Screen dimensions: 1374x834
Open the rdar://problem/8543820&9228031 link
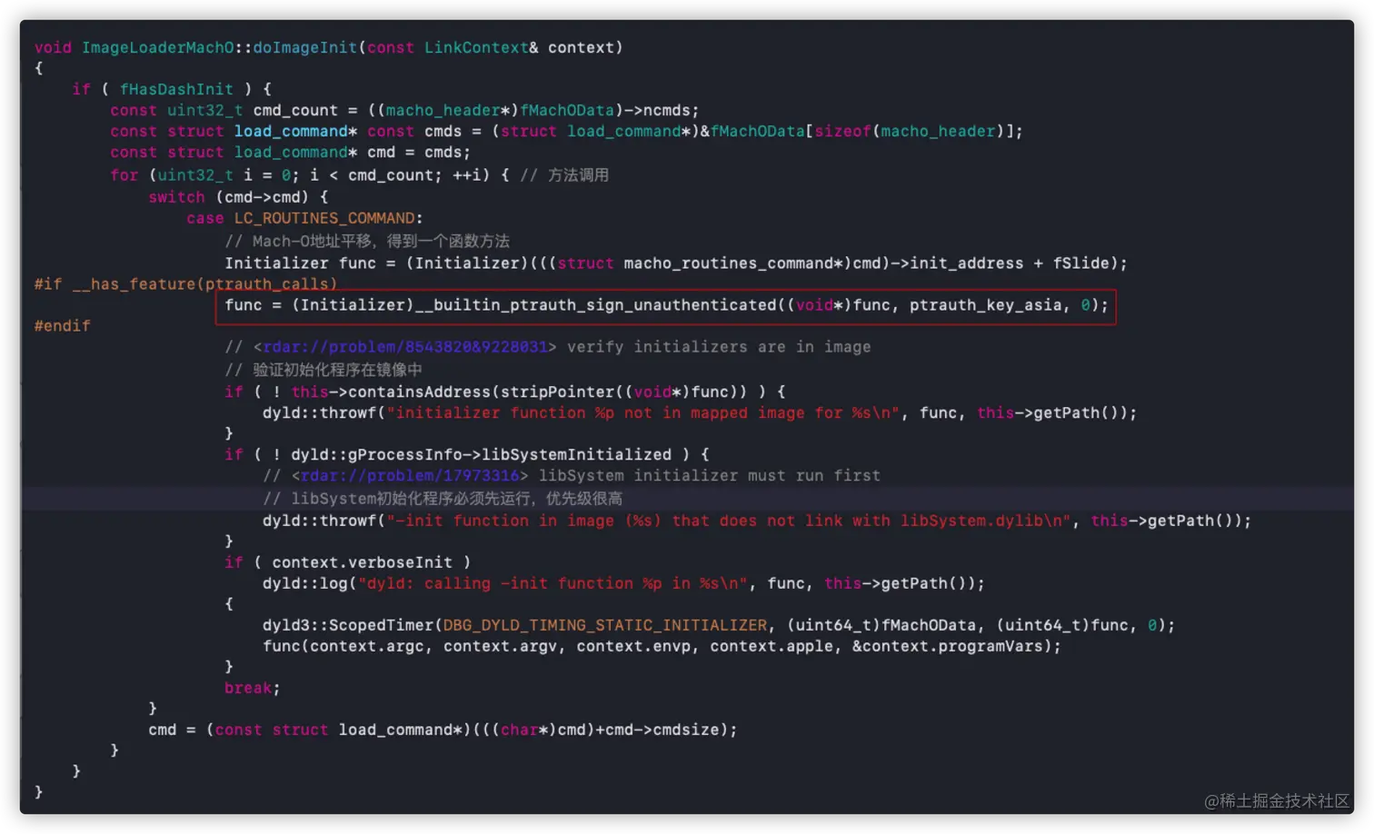pyautogui.click(x=405, y=347)
